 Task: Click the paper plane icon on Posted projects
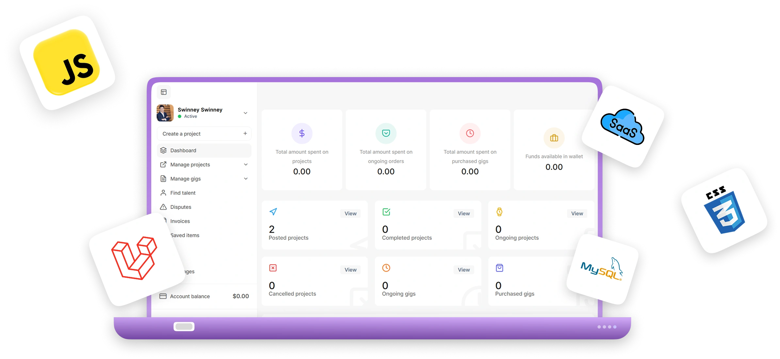273,211
